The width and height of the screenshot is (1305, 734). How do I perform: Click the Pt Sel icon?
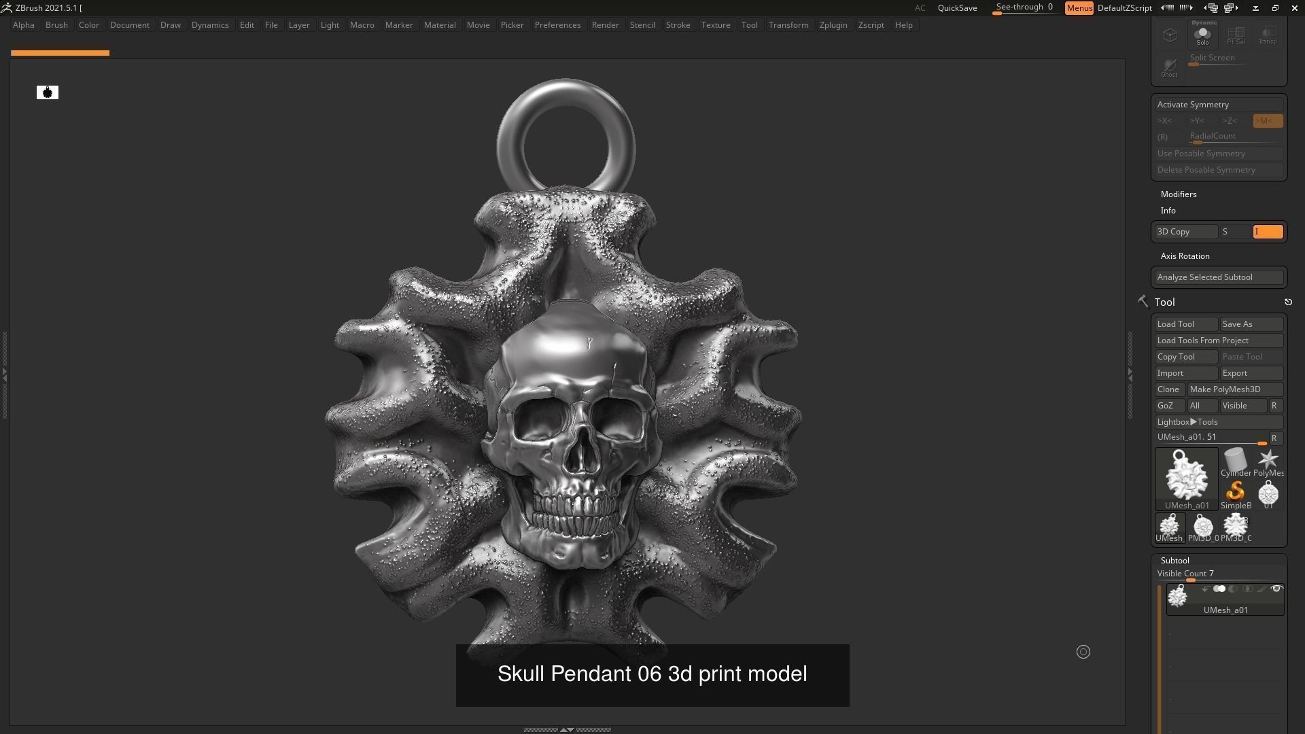pos(1236,34)
